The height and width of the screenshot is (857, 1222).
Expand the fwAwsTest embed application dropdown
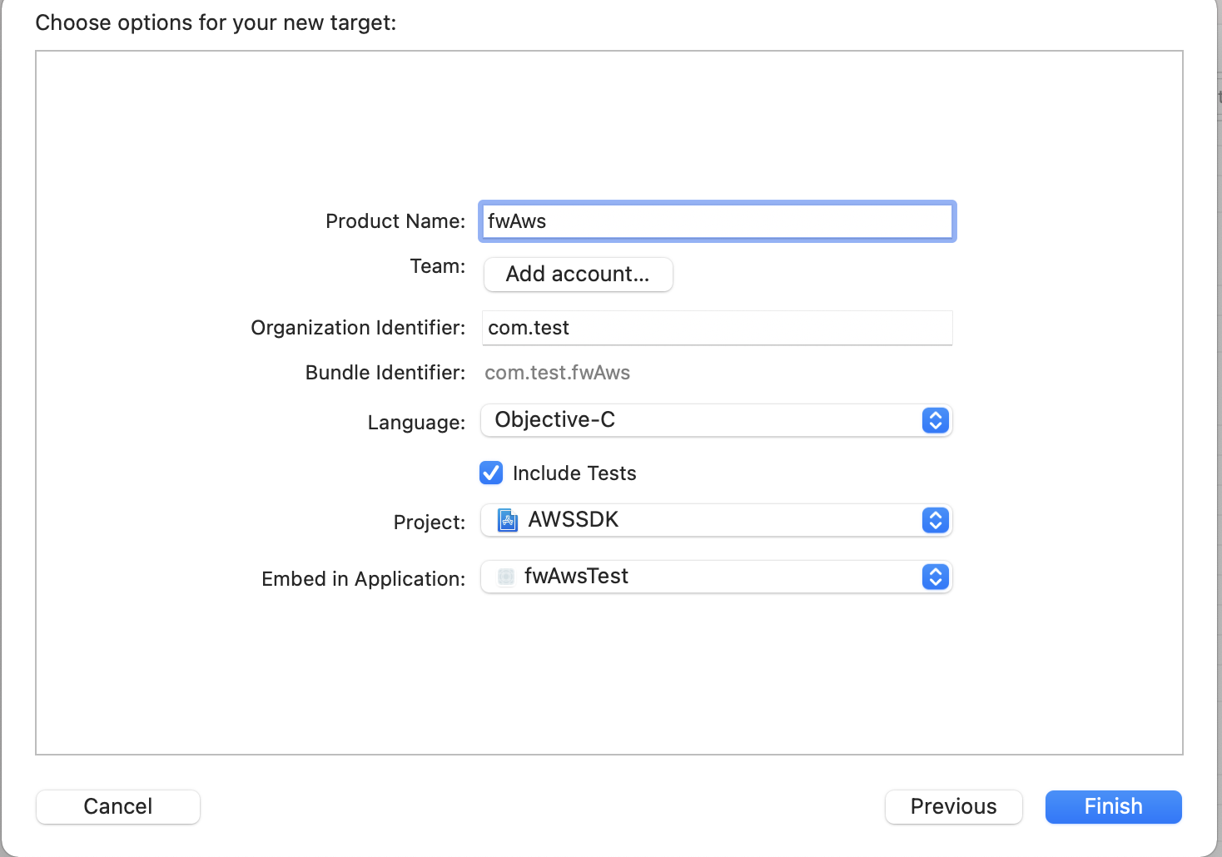(716, 577)
